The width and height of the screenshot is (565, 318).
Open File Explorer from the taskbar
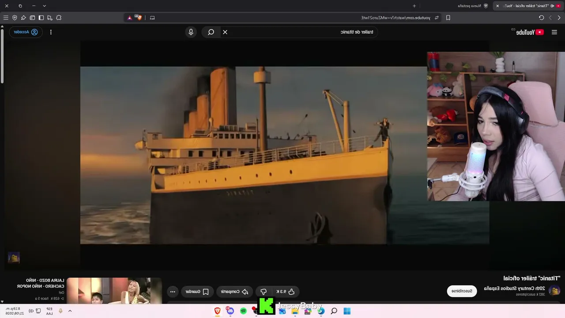(x=295, y=311)
